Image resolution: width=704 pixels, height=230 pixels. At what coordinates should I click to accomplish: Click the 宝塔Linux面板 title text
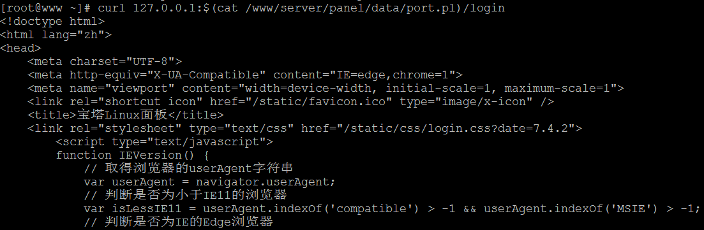[x=122, y=115]
